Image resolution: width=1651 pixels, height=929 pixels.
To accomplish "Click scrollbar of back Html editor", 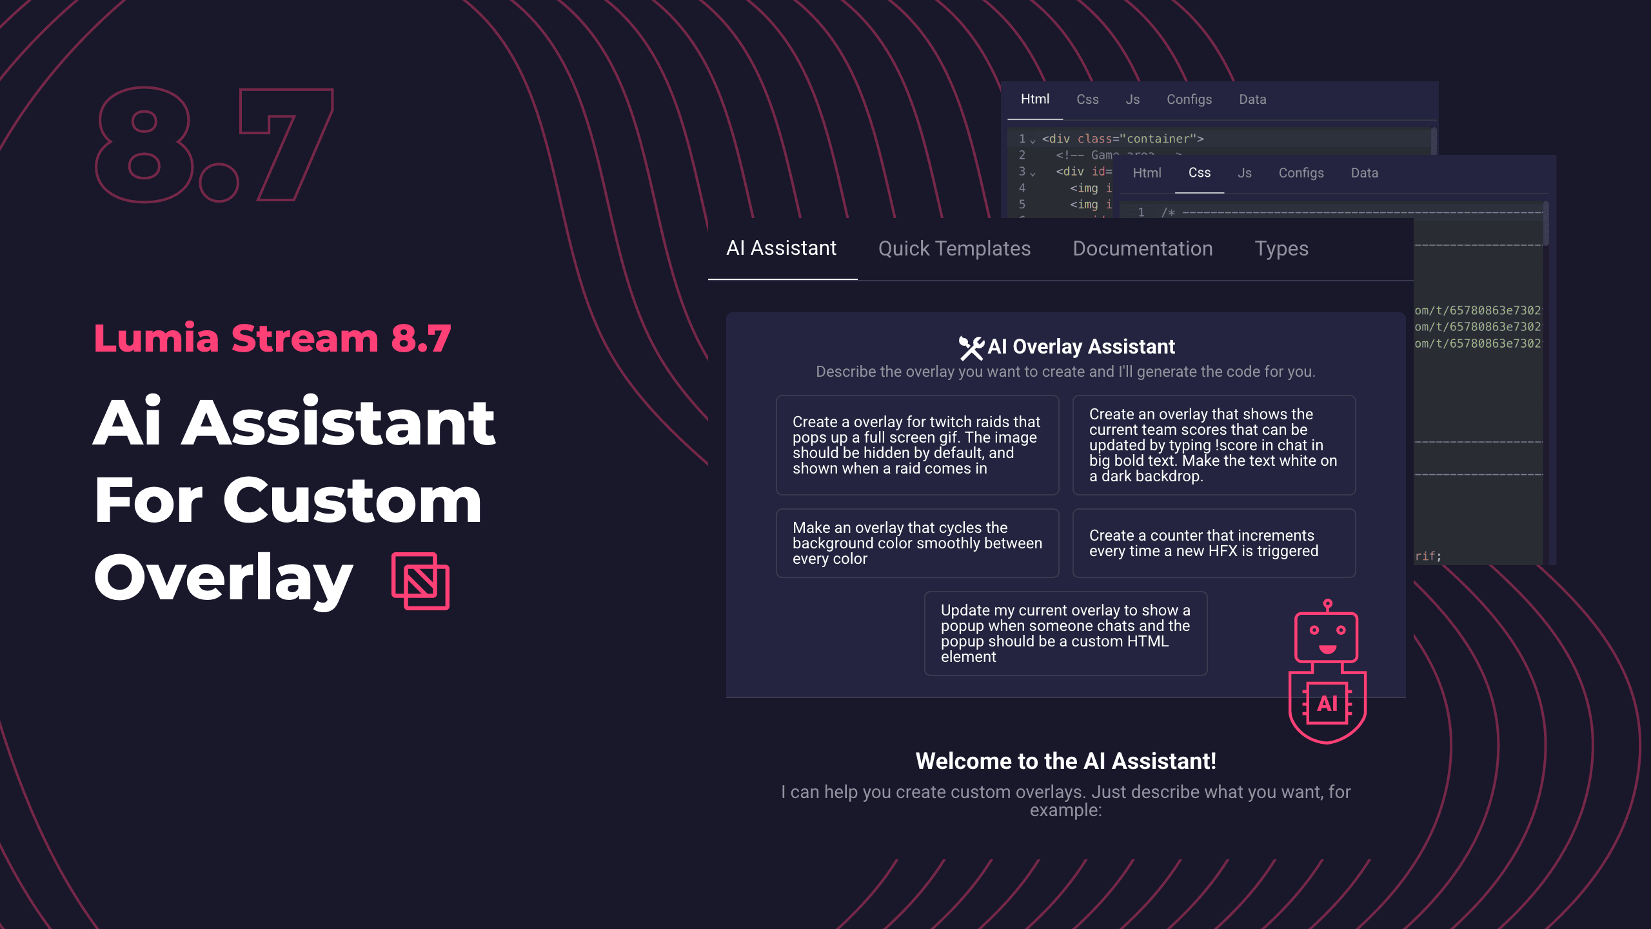I will [1434, 141].
